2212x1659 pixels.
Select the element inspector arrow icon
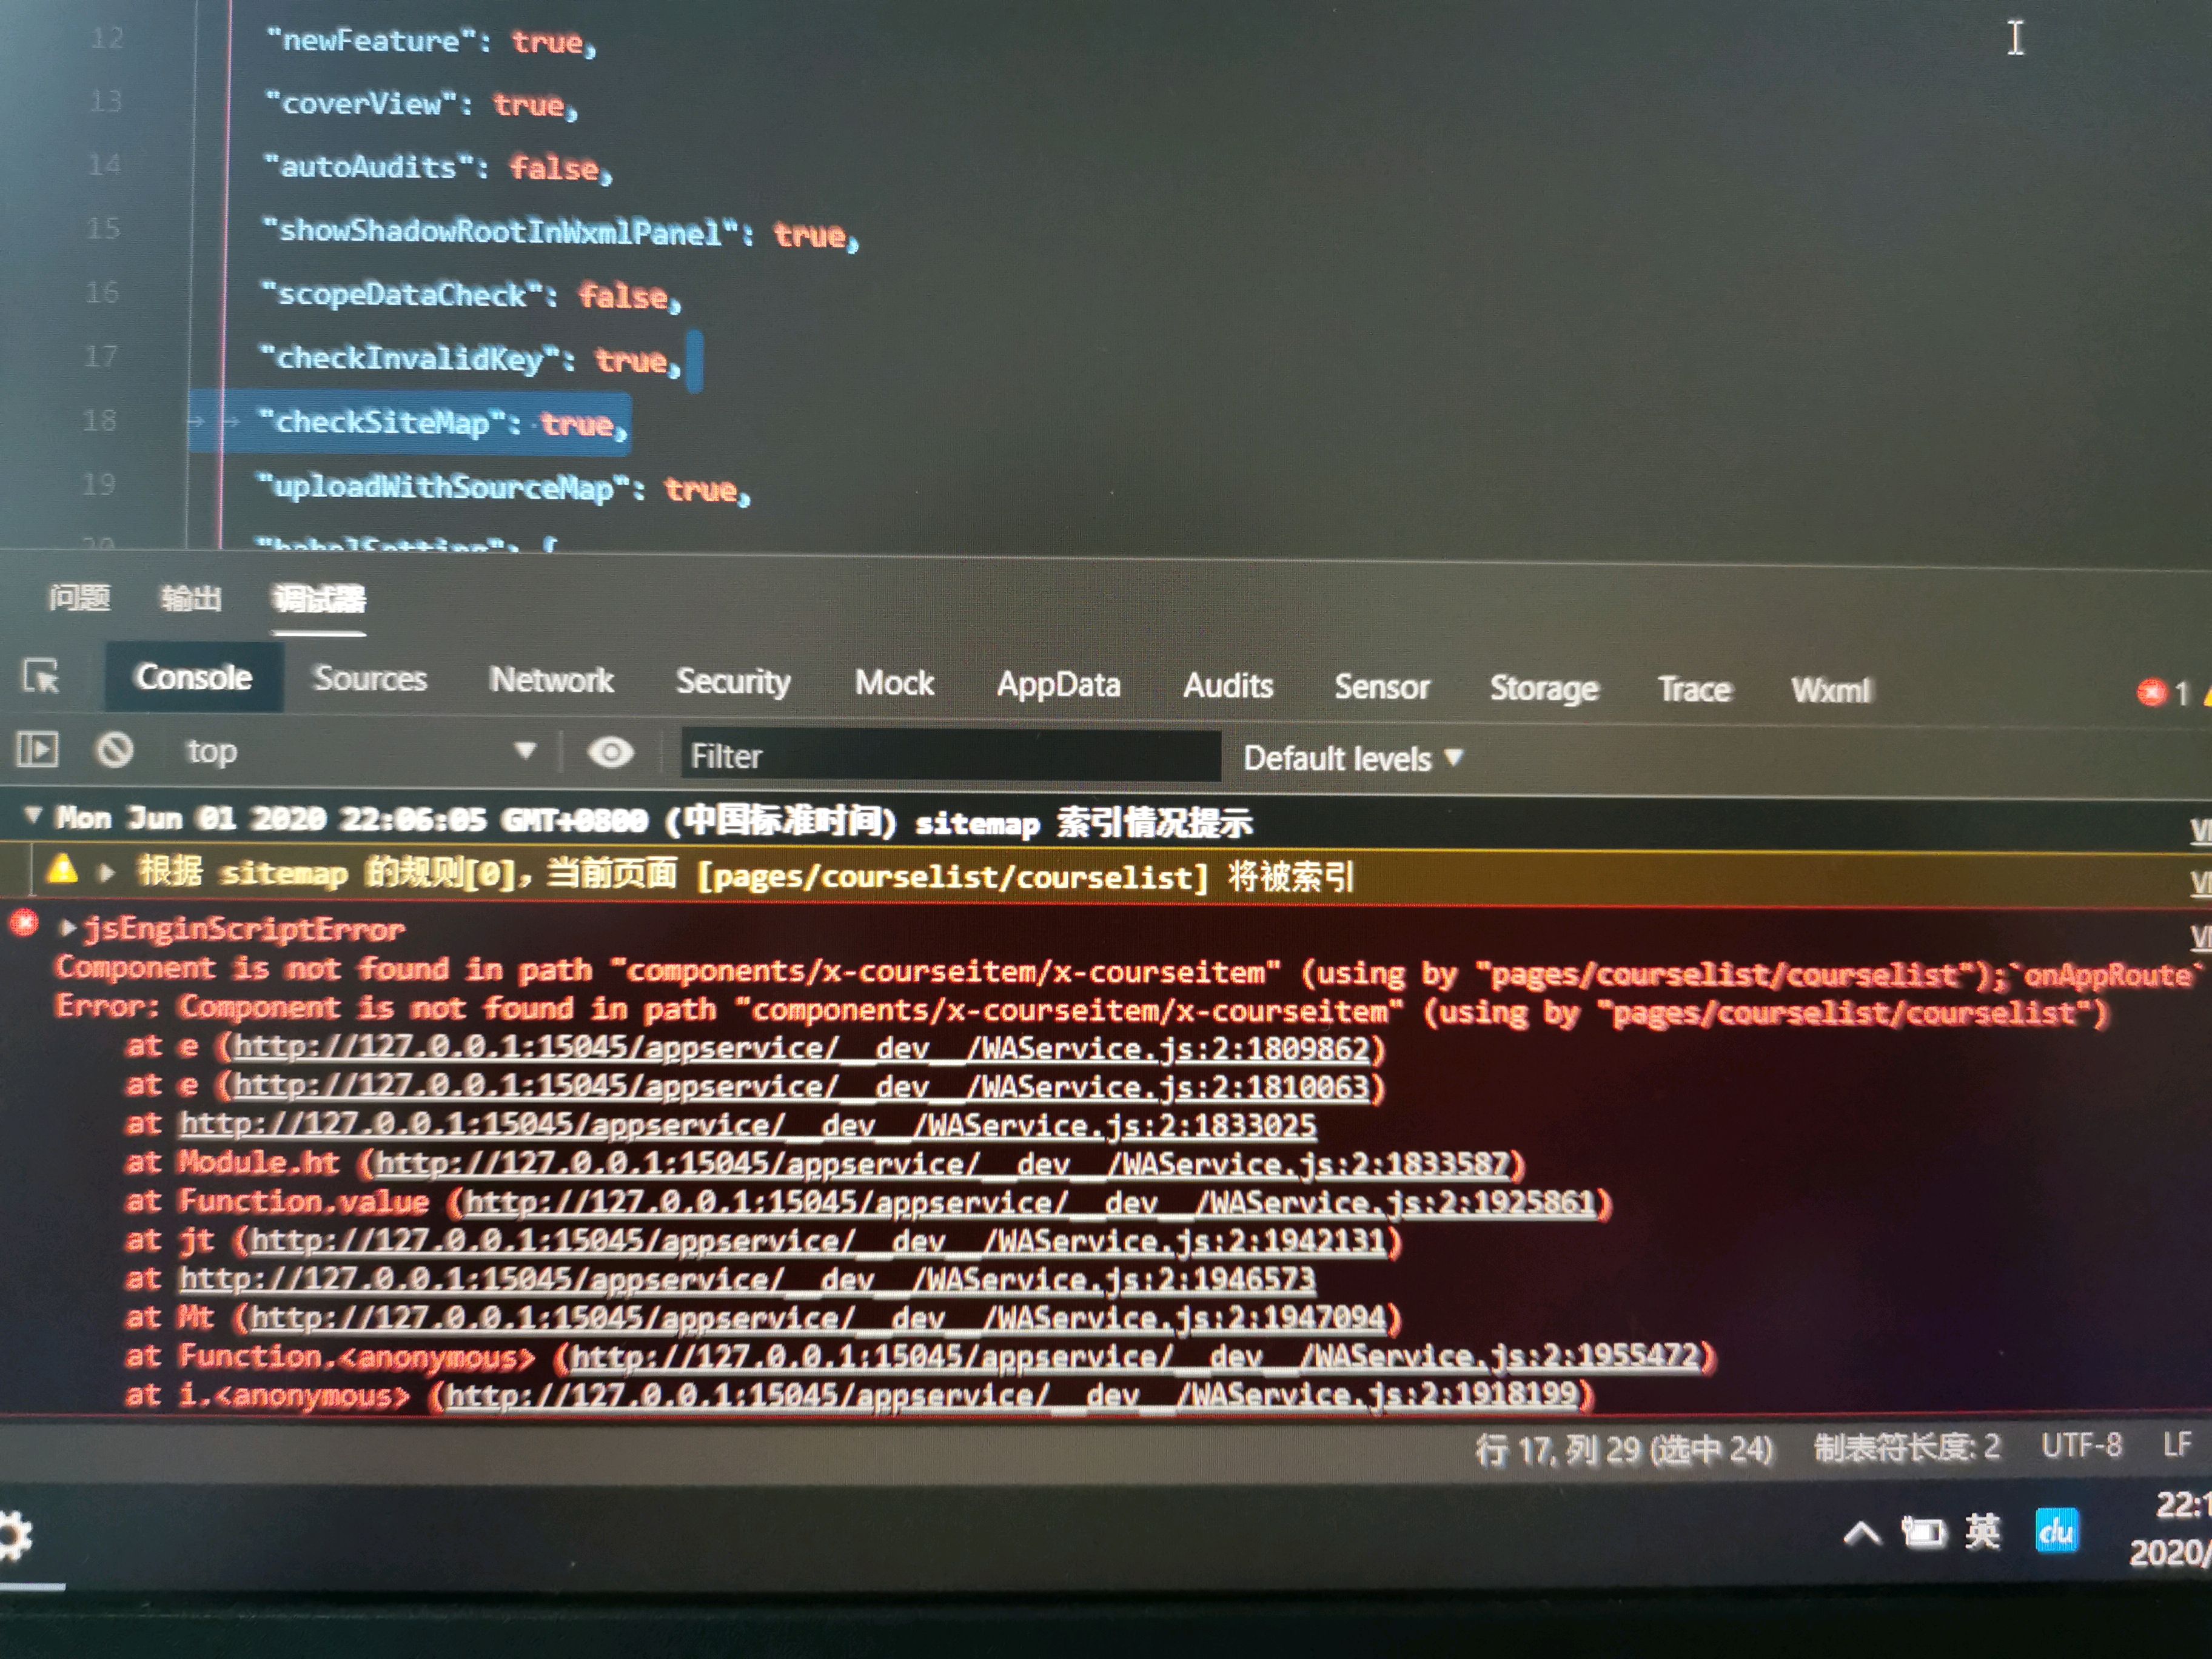pos(41,676)
